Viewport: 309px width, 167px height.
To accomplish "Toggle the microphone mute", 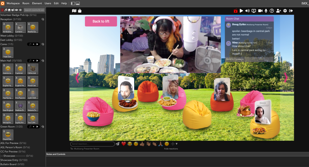I will coord(266,11).
